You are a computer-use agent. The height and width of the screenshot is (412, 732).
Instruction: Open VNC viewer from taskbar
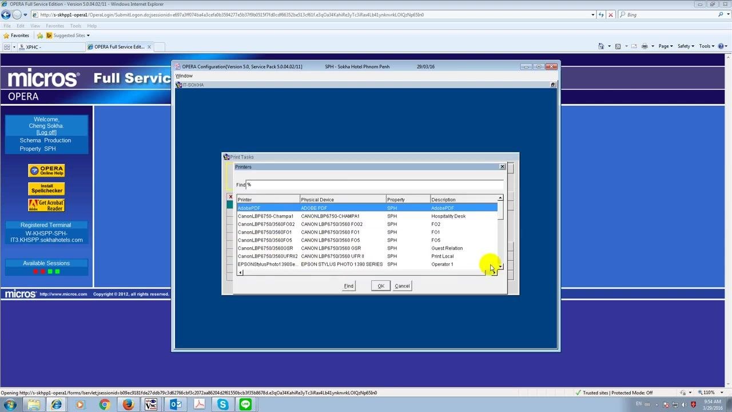[x=151, y=405]
